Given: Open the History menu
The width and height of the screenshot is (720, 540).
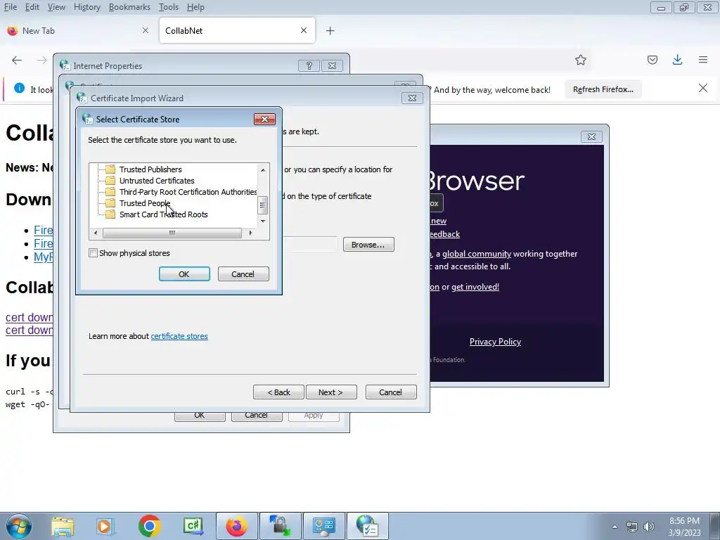Looking at the screenshot, I should coord(86,7).
